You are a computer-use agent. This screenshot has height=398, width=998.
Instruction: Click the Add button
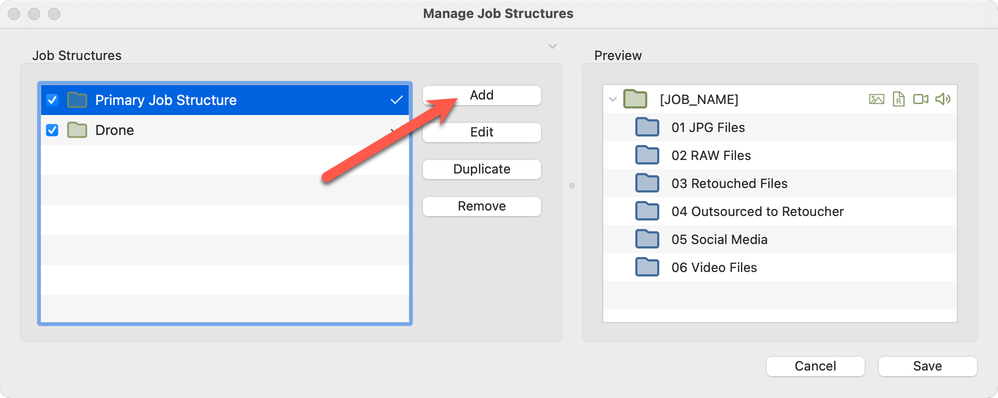(481, 95)
